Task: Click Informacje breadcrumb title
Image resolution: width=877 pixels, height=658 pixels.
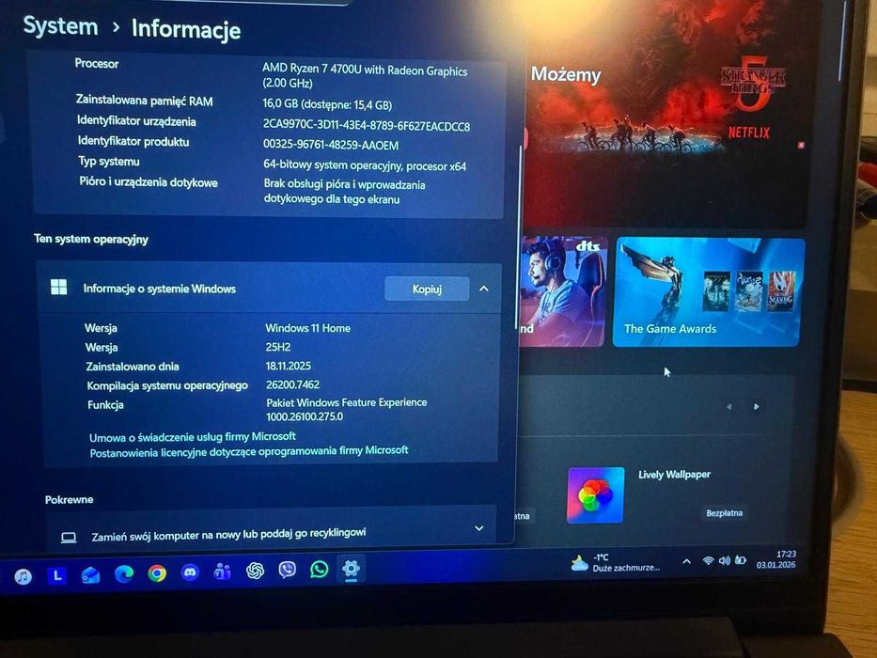Action: (x=186, y=29)
